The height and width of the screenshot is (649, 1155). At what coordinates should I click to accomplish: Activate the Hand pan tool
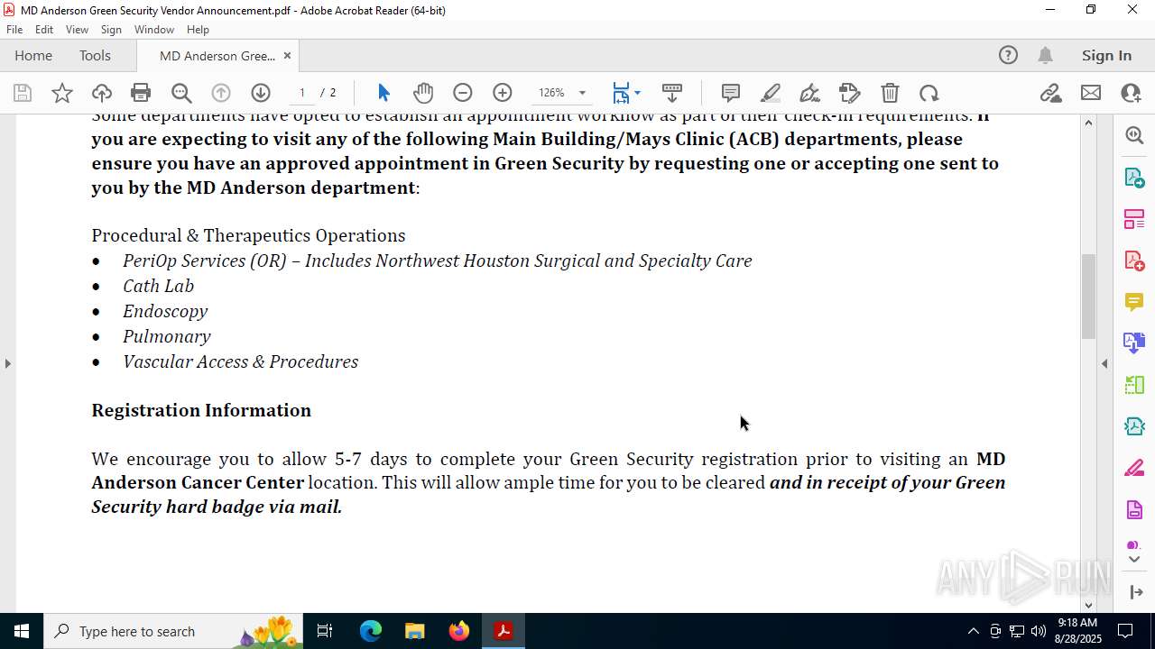point(423,93)
